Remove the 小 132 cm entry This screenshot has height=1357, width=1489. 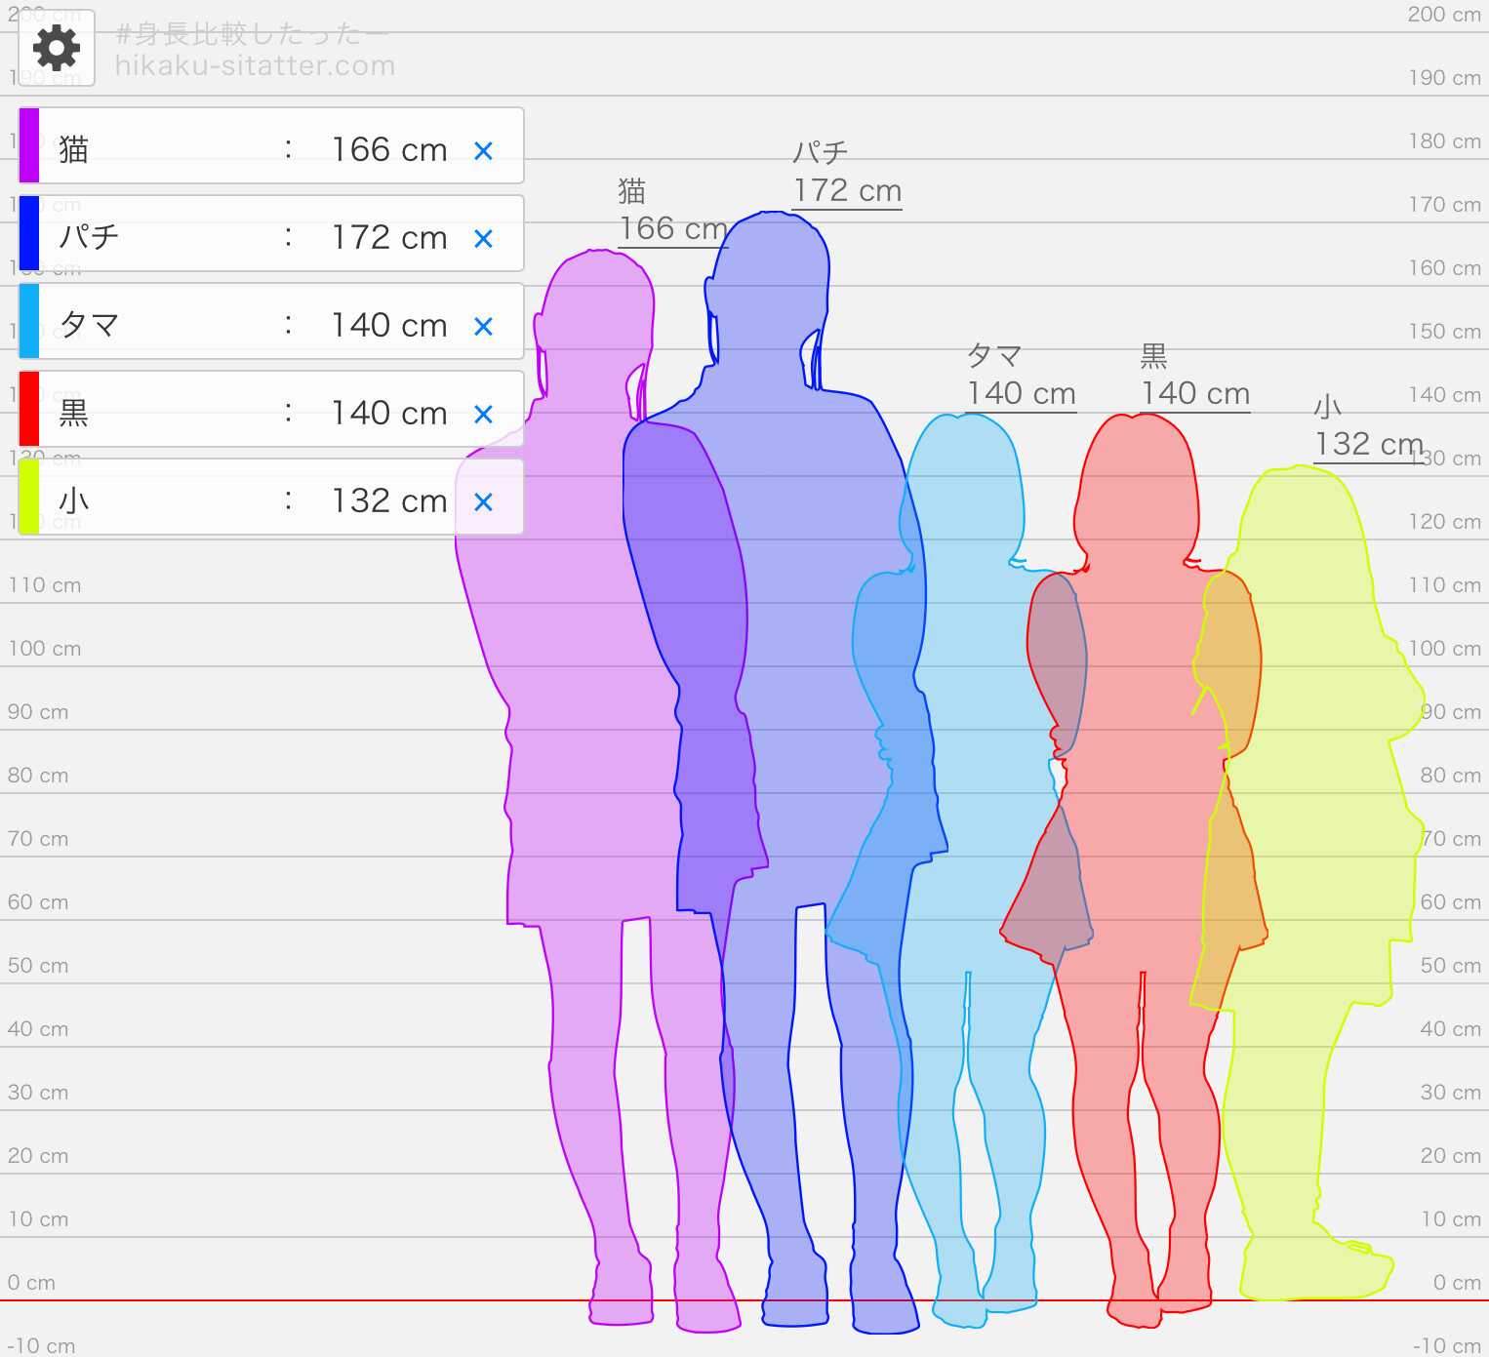(x=483, y=502)
